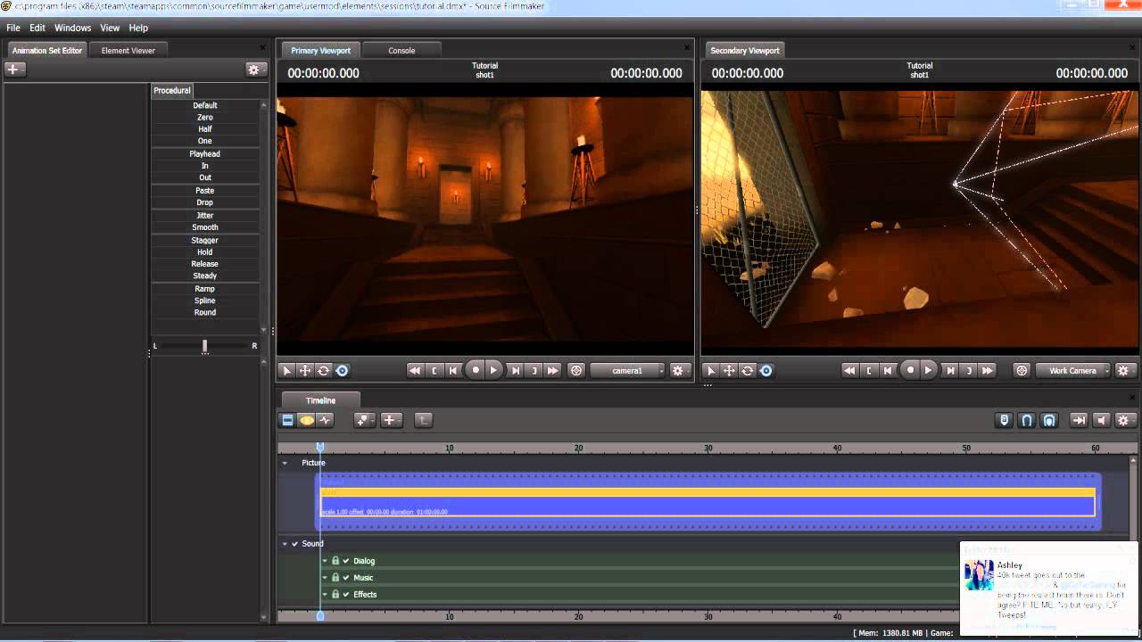The width and height of the screenshot is (1142, 642).
Task: Collapse the Sound track group
Action: [x=285, y=544]
